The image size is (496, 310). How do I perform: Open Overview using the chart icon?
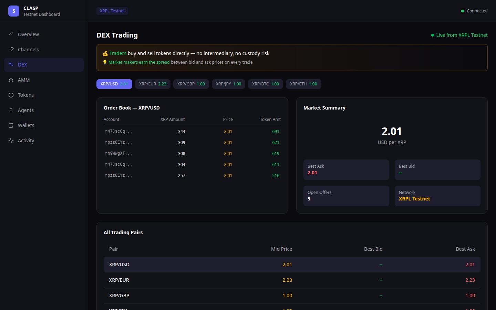coord(11,34)
